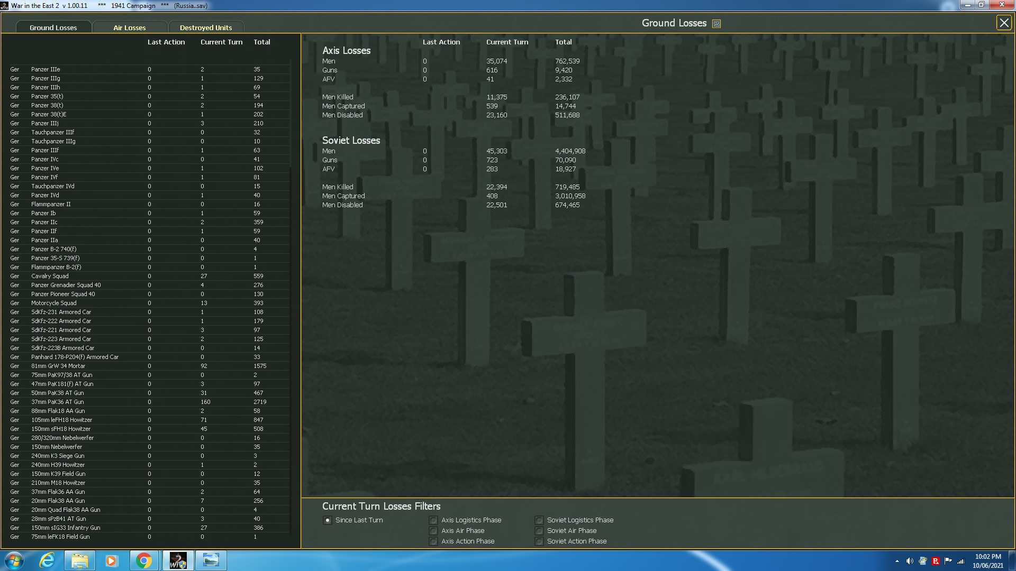Toggle the Soviet Air Phase filter
The height and width of the screenshot is (571, 1016).
coord(539,531)
